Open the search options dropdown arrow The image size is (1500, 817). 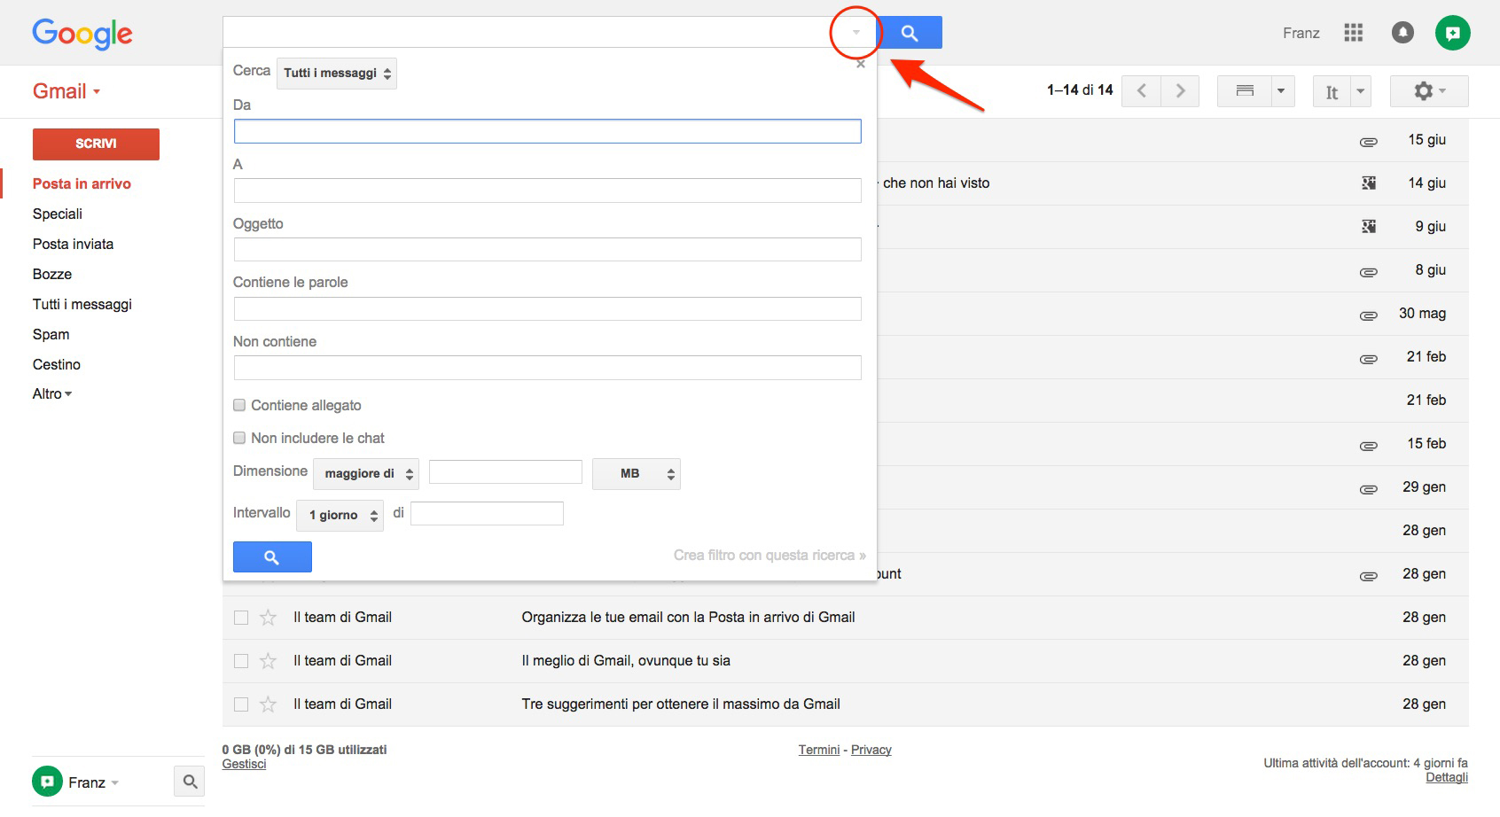(856, 33)
